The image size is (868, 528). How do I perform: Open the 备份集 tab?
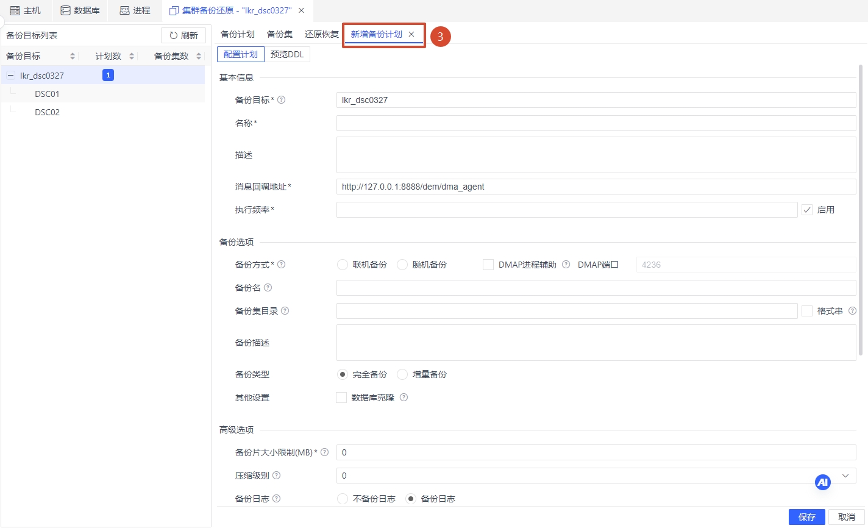coord(280,34)
